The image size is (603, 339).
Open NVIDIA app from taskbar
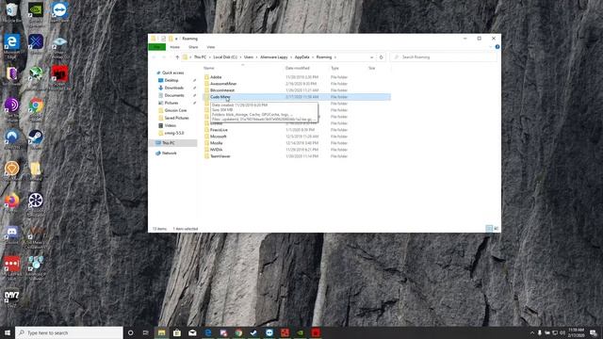tap(300, 332)
